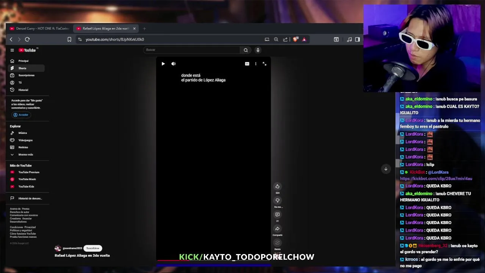The image size is (485, 273).
Task: Like the Short with thumbs-up icon
Action: pos(277,186)
